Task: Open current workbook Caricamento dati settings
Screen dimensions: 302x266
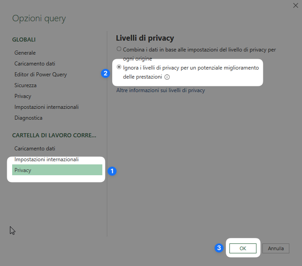Action: pyautogui.click(x=35, y=149)
